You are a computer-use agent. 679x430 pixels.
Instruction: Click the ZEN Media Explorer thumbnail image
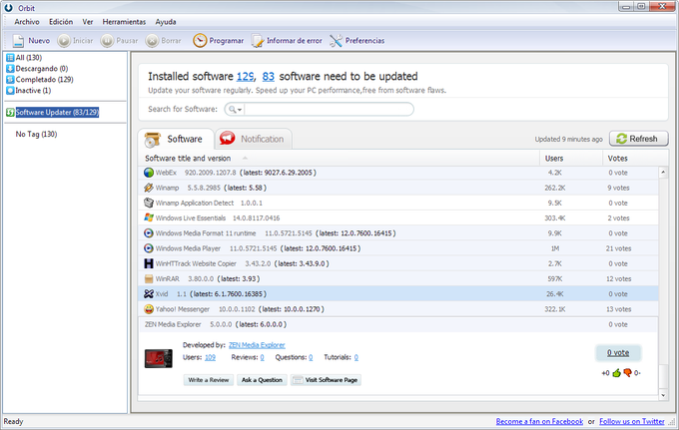158,358
